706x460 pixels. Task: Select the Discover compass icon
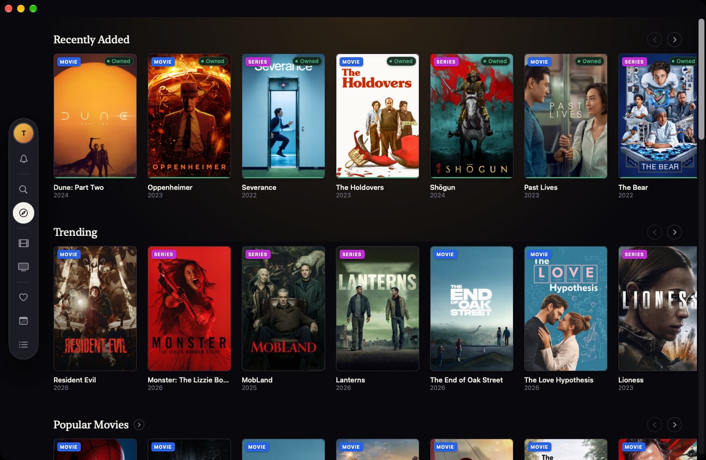(x=24, y=213)
